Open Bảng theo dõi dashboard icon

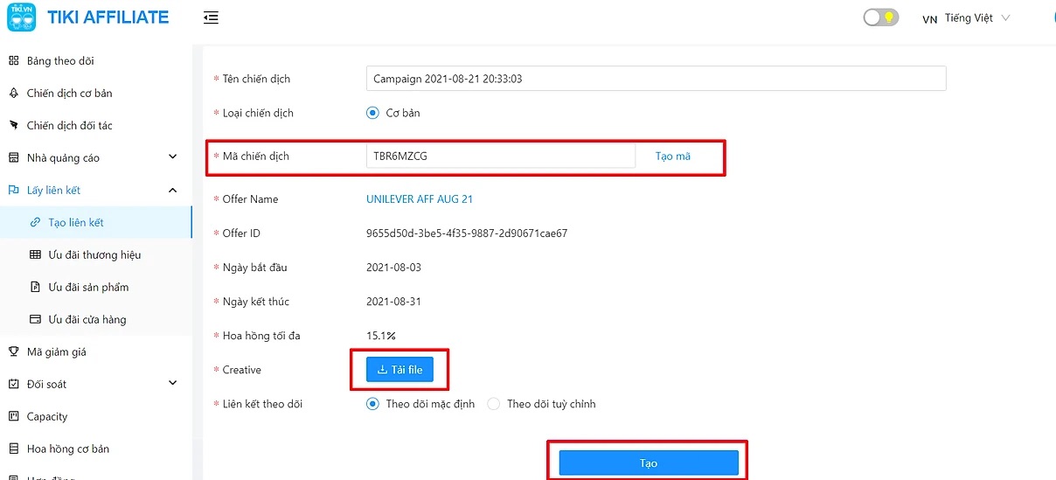pyautogui.click(x=13, y=61)
